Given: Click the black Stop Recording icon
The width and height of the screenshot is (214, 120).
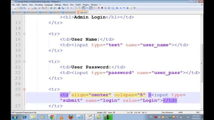Looking at the screenshot, I should click(102, 8).
